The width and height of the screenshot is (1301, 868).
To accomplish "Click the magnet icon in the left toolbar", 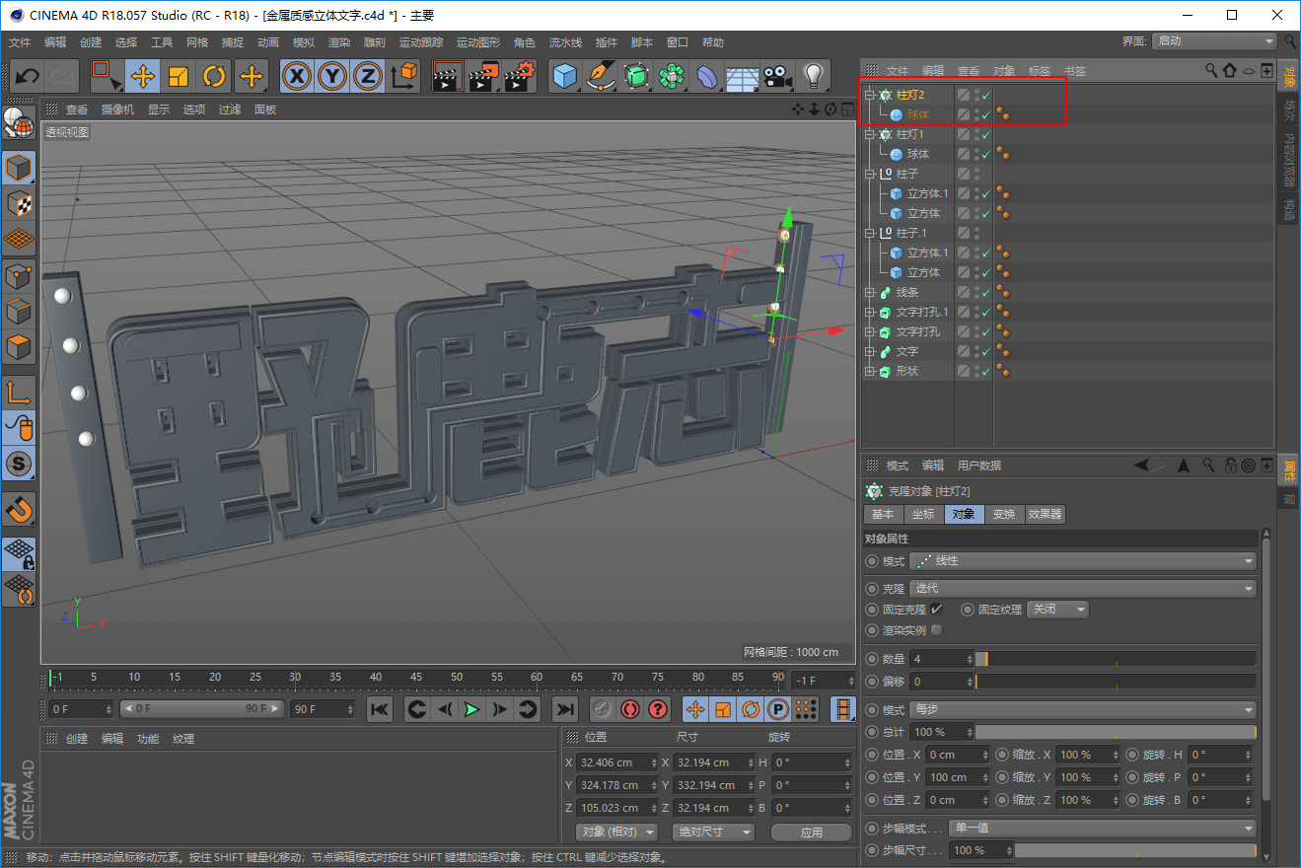I will [x=19, y=509].
